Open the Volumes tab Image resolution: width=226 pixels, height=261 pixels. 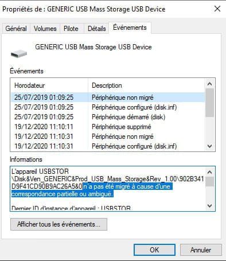(x=45, y=29)
